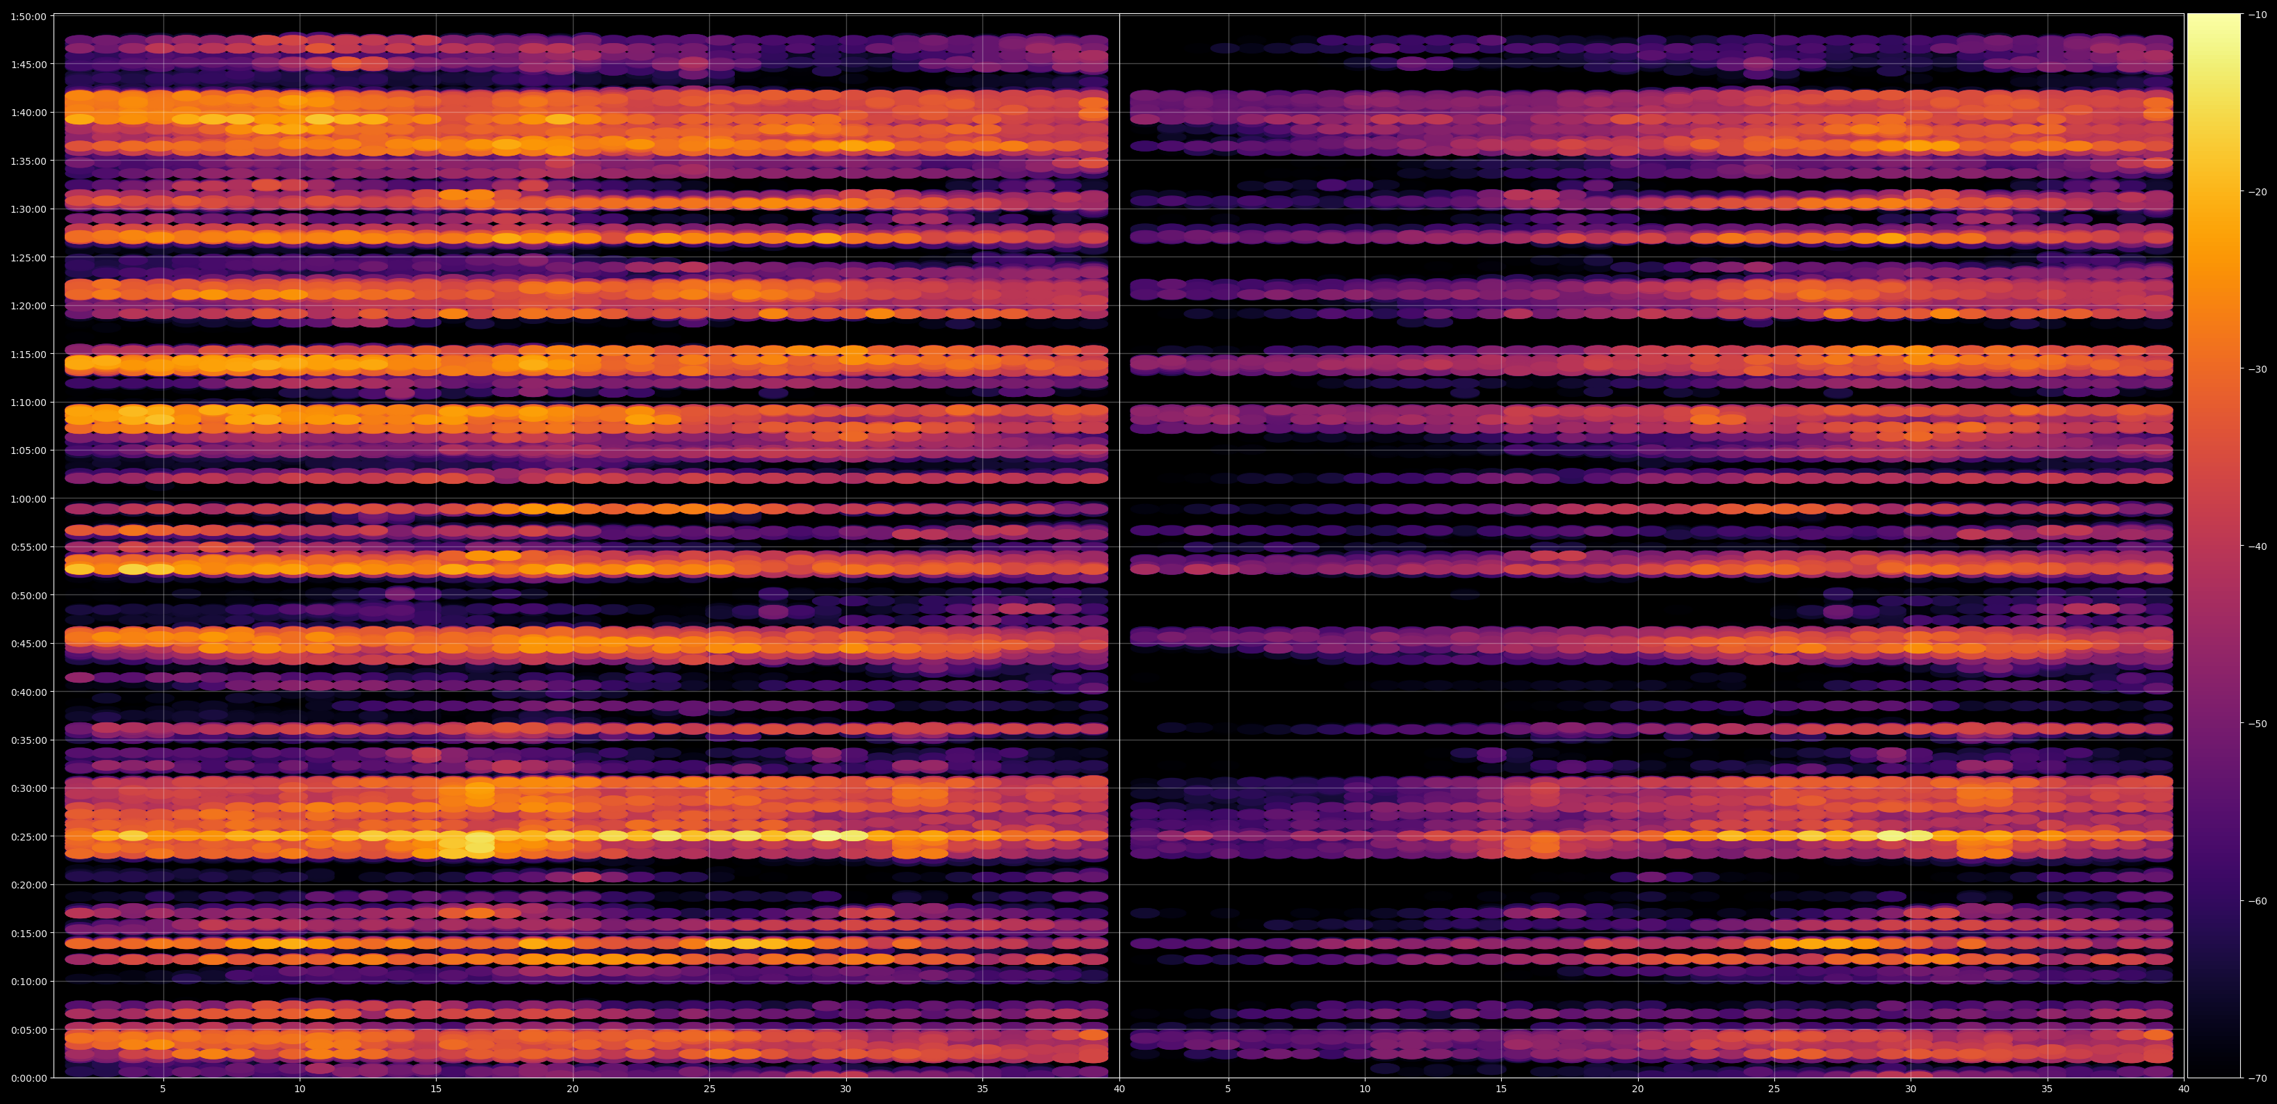Select the 1:05:00 time label

coord(29,450)
